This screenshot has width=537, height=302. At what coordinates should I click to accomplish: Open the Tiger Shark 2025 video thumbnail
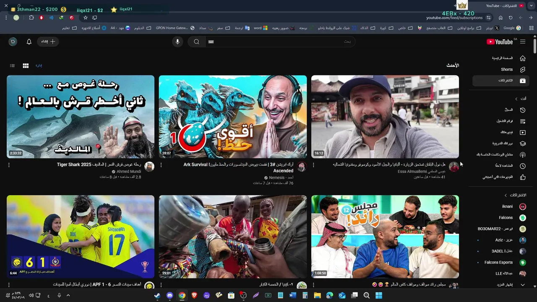tap(81, 117)
